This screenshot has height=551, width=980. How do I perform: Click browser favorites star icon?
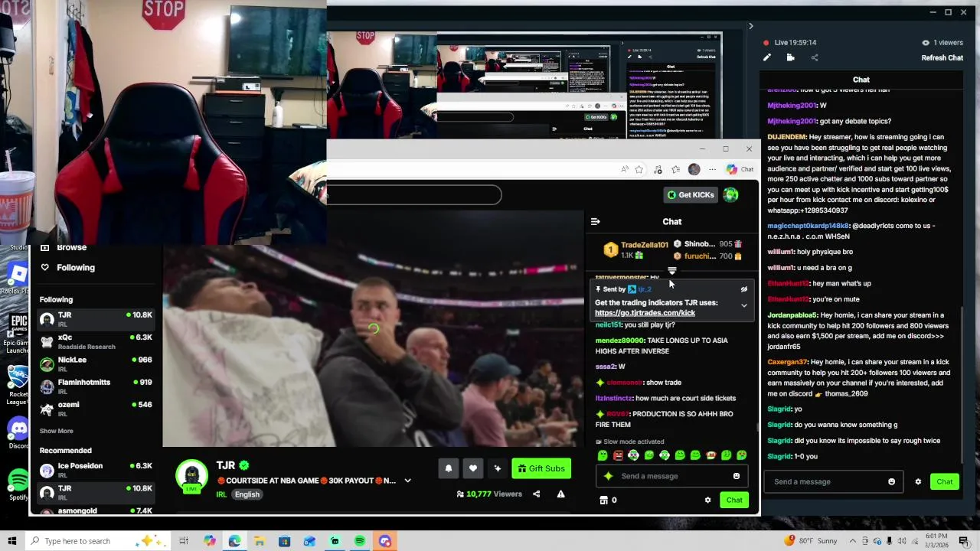(639, 170)
